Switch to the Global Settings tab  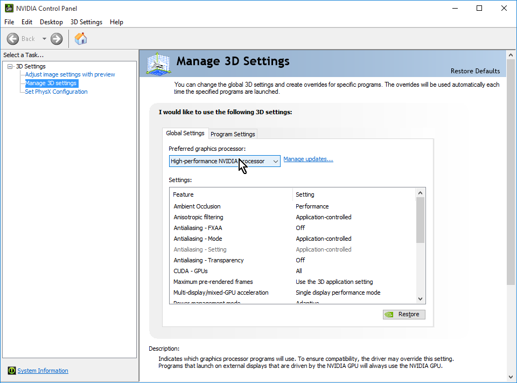click(x=185, y=133)
